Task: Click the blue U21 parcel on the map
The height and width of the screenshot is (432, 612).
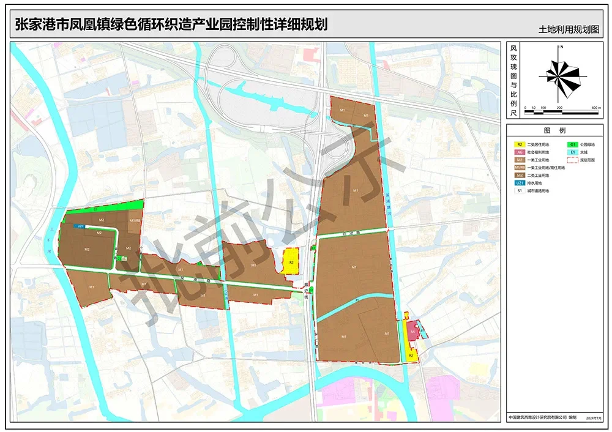Action: [x=79, y=226]
